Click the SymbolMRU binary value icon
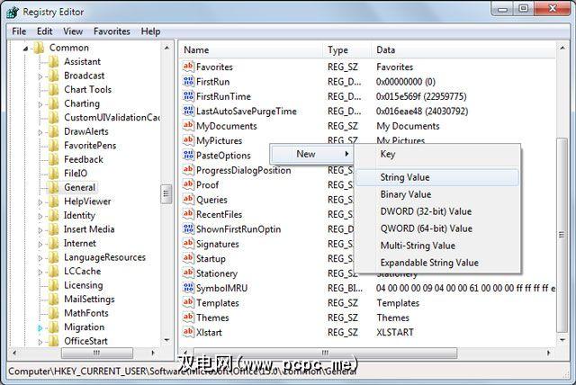 (188, 288)
